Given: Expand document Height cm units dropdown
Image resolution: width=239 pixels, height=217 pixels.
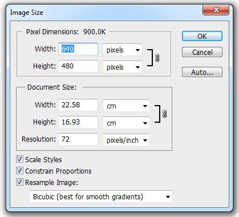Looking at the screenshot, I should tap(126, 123).
